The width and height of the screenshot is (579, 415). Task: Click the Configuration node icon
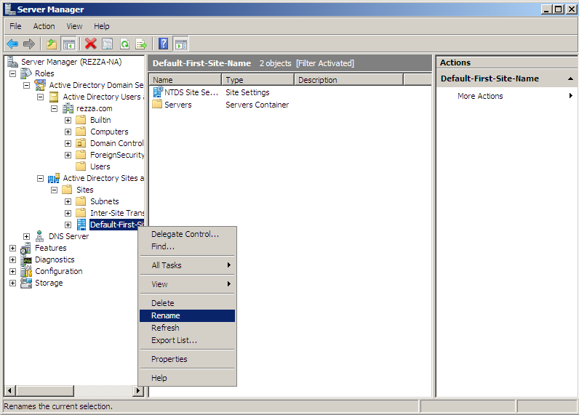point(26,271)
